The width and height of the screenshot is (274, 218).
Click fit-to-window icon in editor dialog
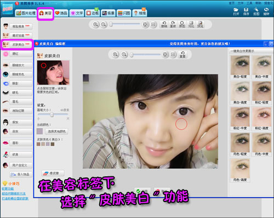pyautogui.click(x=165, y=54)
